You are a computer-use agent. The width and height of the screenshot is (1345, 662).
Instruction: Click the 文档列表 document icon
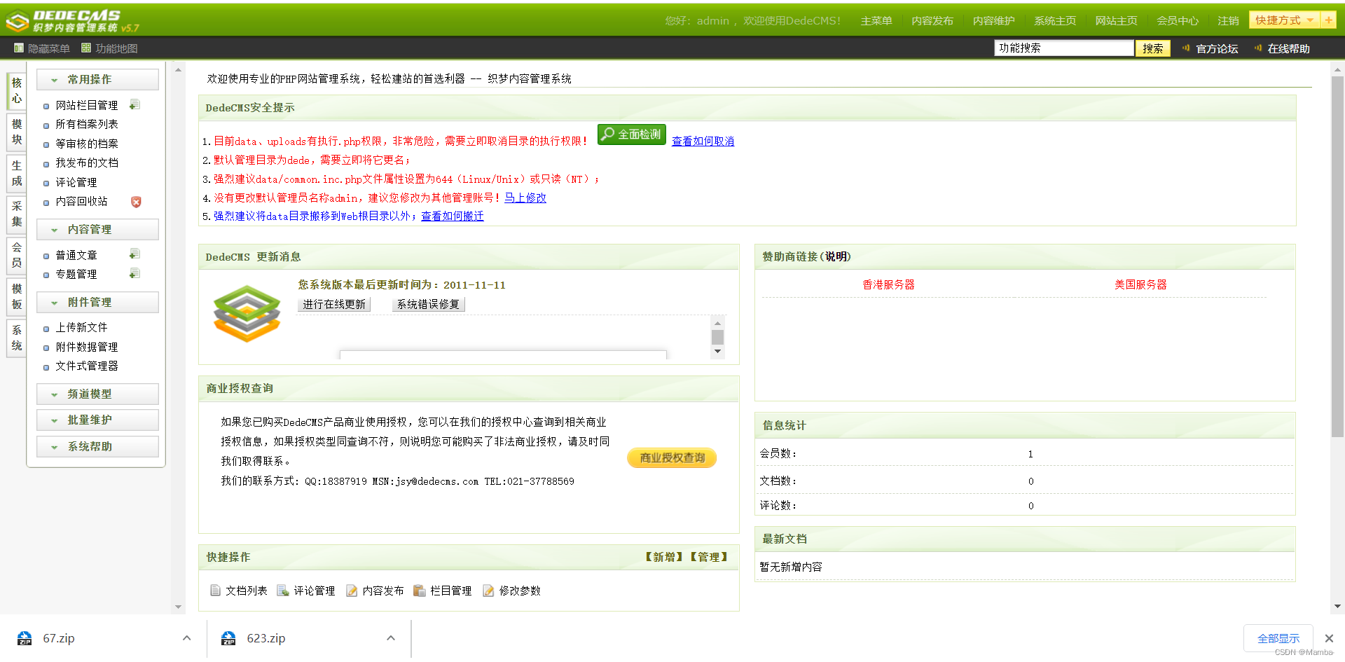click(216, 591)
